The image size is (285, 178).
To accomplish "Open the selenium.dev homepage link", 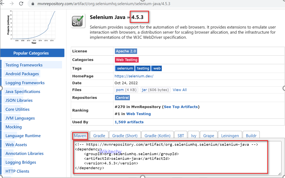I will click(134, 76).
